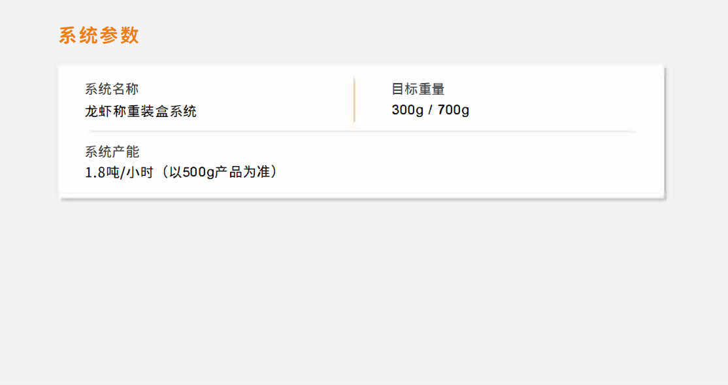Select the 目标重量 label

pyautogui.click(x=418, y=89)
